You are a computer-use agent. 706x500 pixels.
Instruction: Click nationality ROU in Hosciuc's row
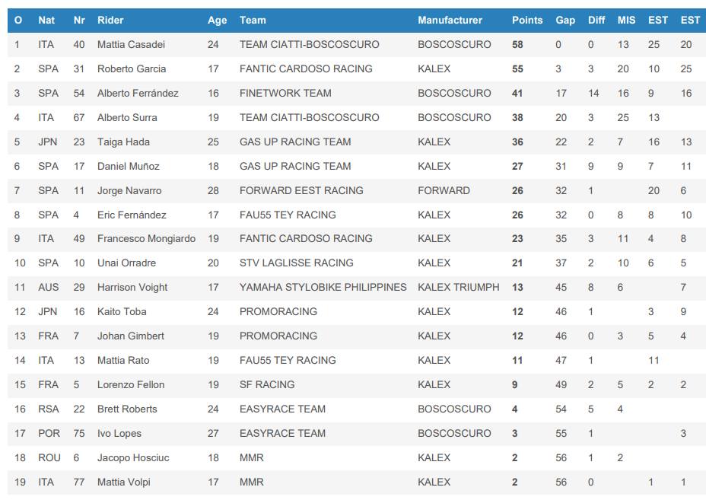pos(49,457)
